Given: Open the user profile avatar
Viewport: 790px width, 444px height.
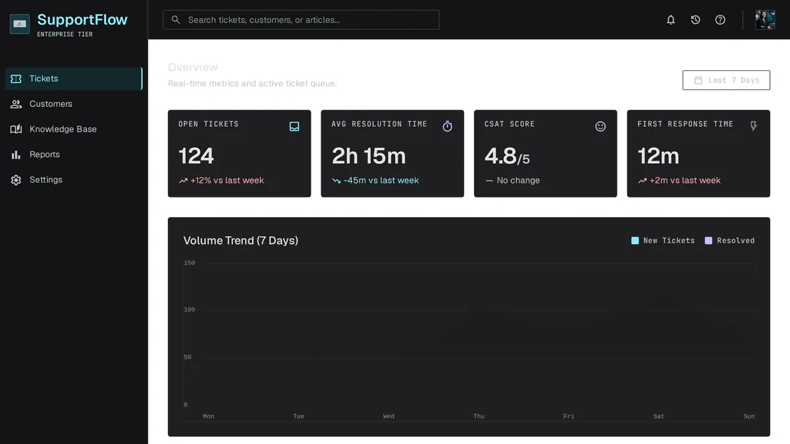Looking at the screenshot, I should coord(765,20).
